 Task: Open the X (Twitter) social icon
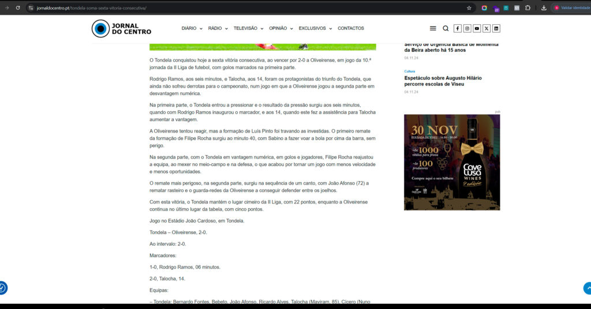(487, 28)
